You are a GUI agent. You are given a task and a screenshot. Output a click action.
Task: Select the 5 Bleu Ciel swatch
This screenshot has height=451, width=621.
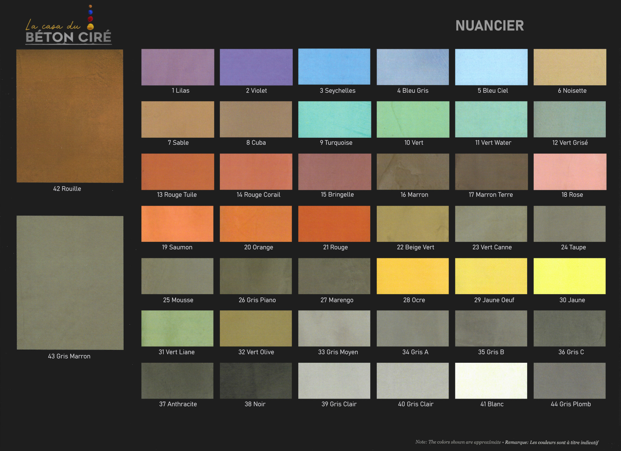pos(491,67)
